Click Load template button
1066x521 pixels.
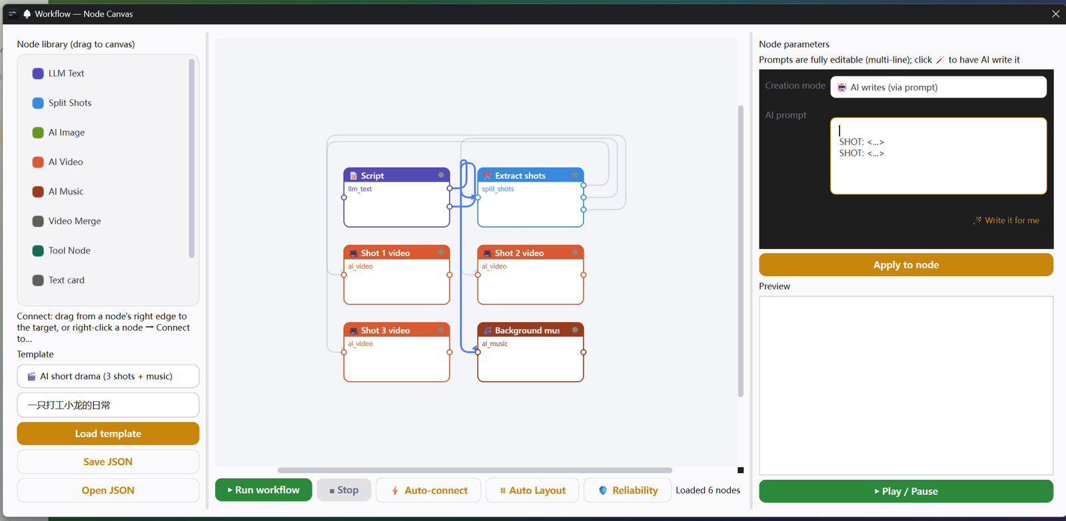108,434
